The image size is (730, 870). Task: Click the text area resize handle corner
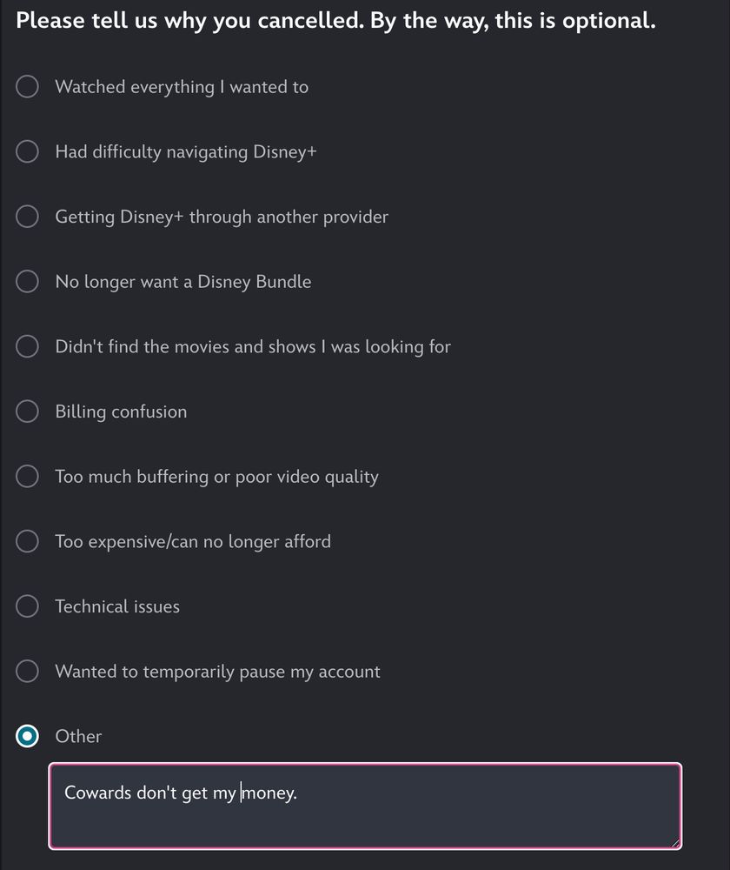click(x=675, y=843)
